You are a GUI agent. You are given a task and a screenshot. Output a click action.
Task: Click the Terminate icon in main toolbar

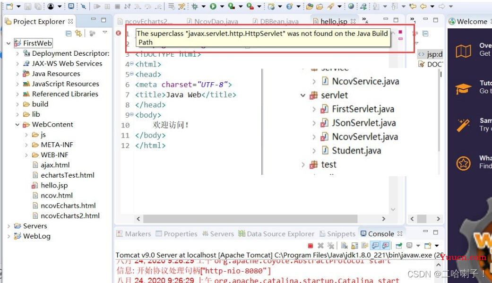[117, 6]
